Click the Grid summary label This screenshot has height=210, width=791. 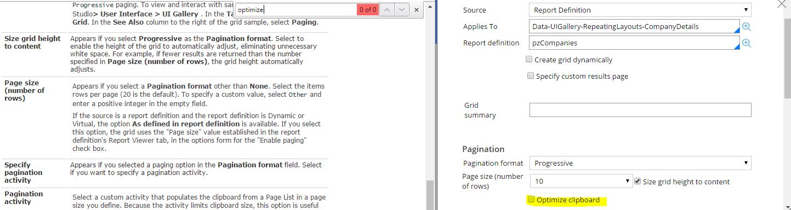coord(480,110)
